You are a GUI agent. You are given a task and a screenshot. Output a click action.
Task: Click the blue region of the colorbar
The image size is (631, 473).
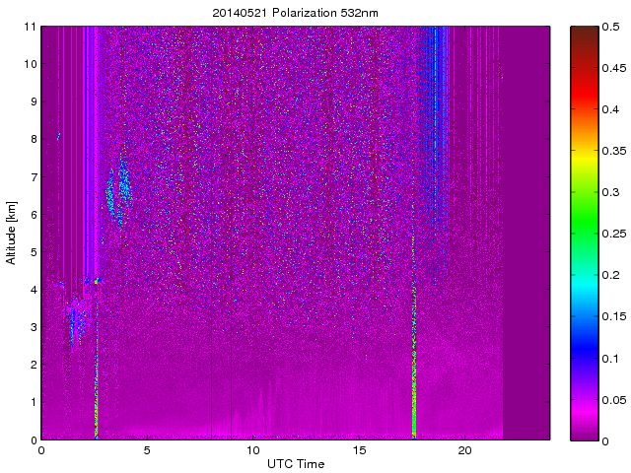[585, 346]
